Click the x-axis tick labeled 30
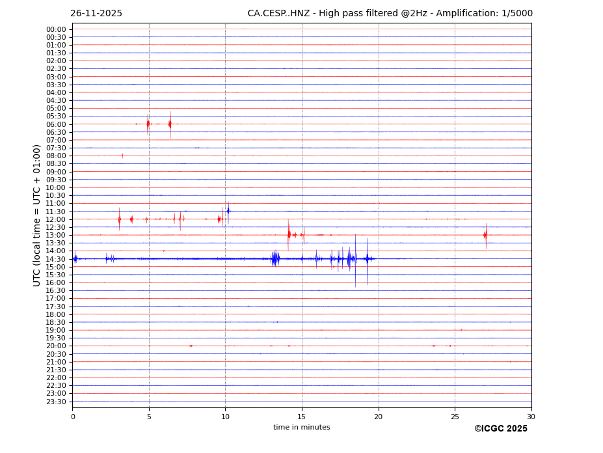Screen dimensions: 603x453 point(531,417)
